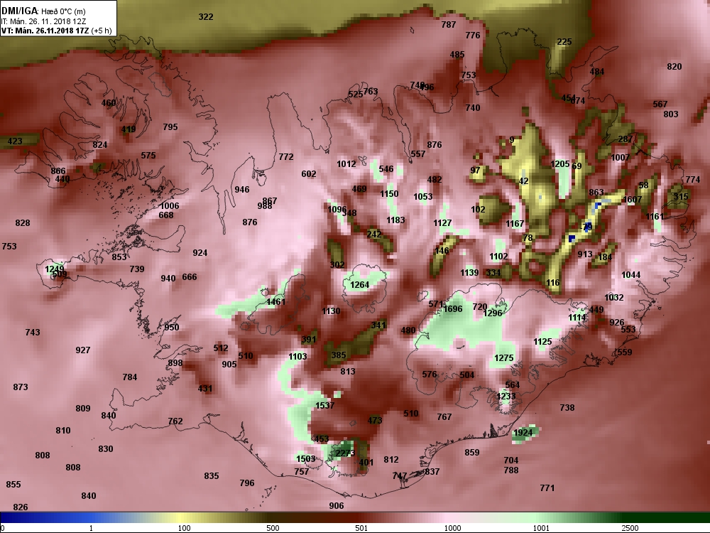Select the map value 1924
Viewport: 710px width, 533px height.
point(523,432)
